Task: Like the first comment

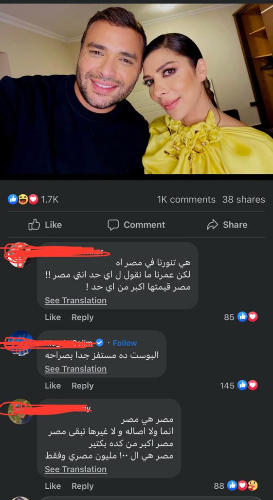Action: click(53, 317)
